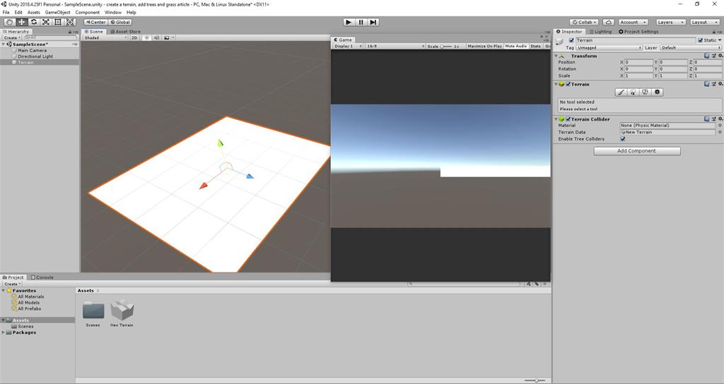Open Hierarchy Create dropdown
The image size is (724, 384).
click(x=12, y=38)
